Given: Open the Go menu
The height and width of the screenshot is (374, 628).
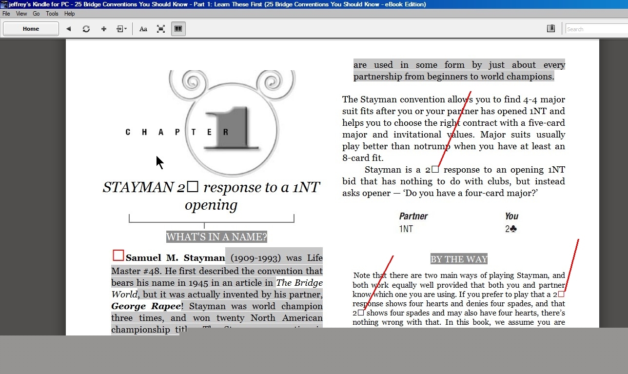Looking at the screenshot, I should (x=36, y=14).
